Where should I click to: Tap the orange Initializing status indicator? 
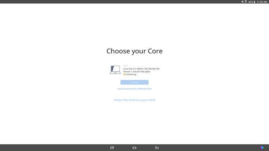click(x=124, y=74)
